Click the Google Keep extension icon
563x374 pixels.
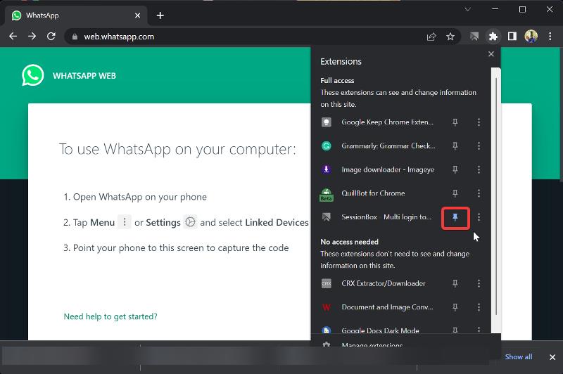[x=326, y=122]
